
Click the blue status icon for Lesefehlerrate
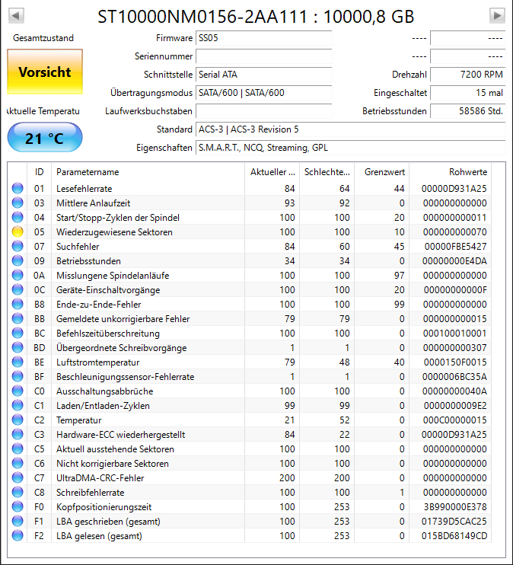(x=18, y=188)
